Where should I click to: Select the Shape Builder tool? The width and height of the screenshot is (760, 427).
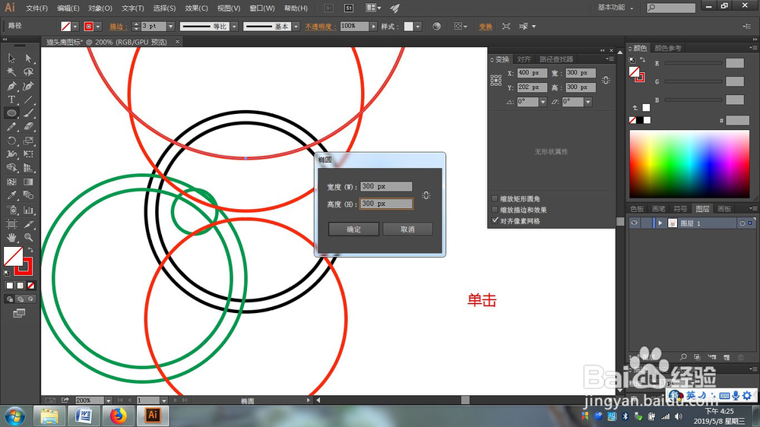(x=11, y=168)
